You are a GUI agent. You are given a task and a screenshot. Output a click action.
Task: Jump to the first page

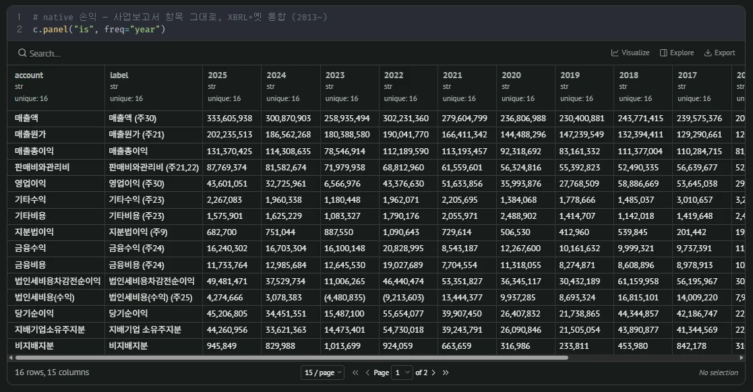[355, 372]
